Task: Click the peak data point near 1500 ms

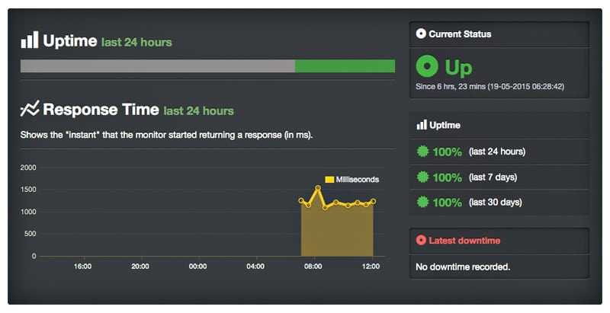Action: [x=318, y=188]
